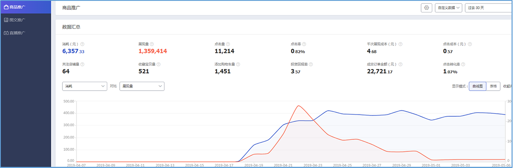Switch display mode to 表格
The width and height of the screenshot is (513, 168).
(493, 86)
